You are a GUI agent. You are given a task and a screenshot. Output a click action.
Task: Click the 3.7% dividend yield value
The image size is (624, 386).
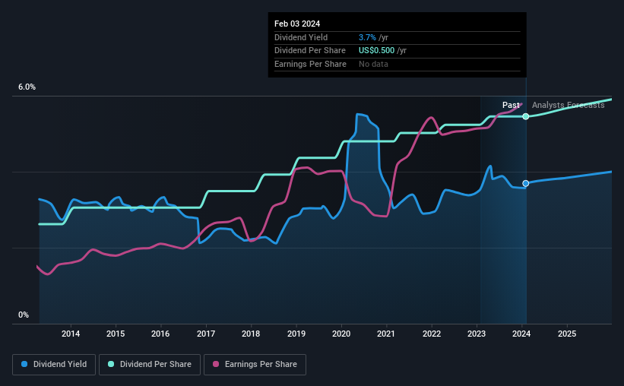point(367,37)
